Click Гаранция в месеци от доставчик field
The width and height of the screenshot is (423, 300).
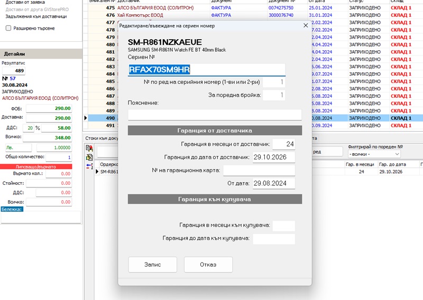pos(283,144)
